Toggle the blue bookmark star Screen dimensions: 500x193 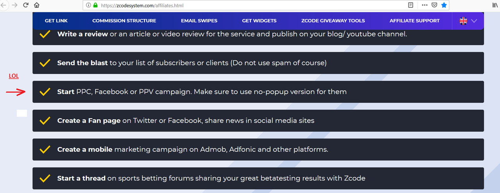444,5
